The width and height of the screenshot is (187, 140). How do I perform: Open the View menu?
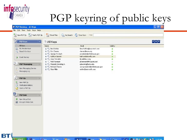coord(23,30)
